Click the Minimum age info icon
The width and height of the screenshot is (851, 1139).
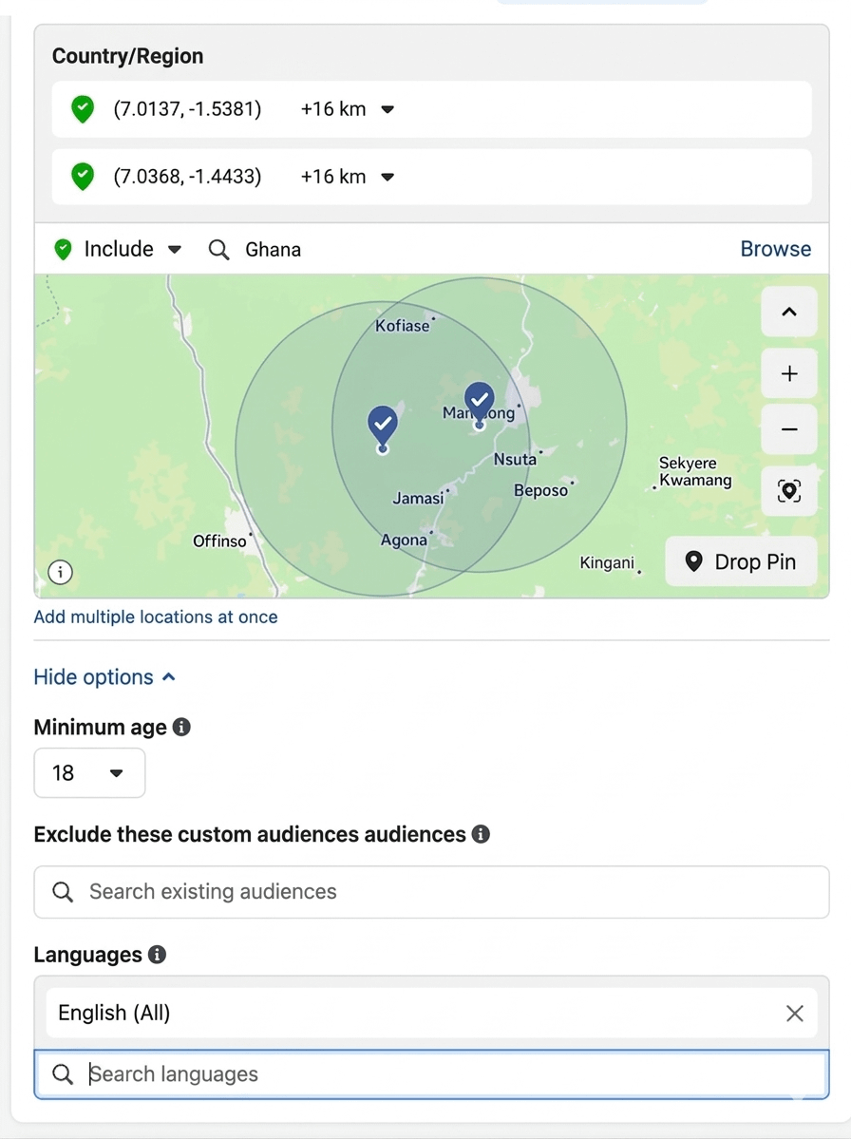pos(181,727)
